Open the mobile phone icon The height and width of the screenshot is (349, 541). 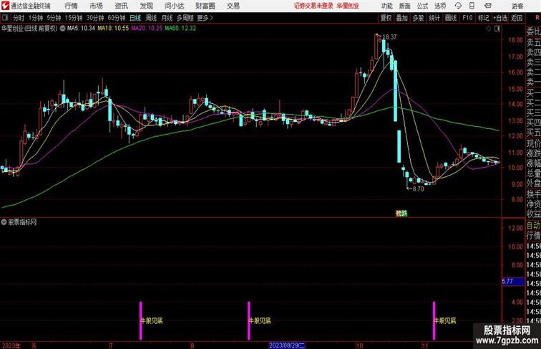point(472,6)
